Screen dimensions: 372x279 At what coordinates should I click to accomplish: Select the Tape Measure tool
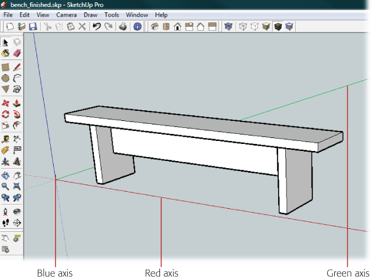pos(6,139)
